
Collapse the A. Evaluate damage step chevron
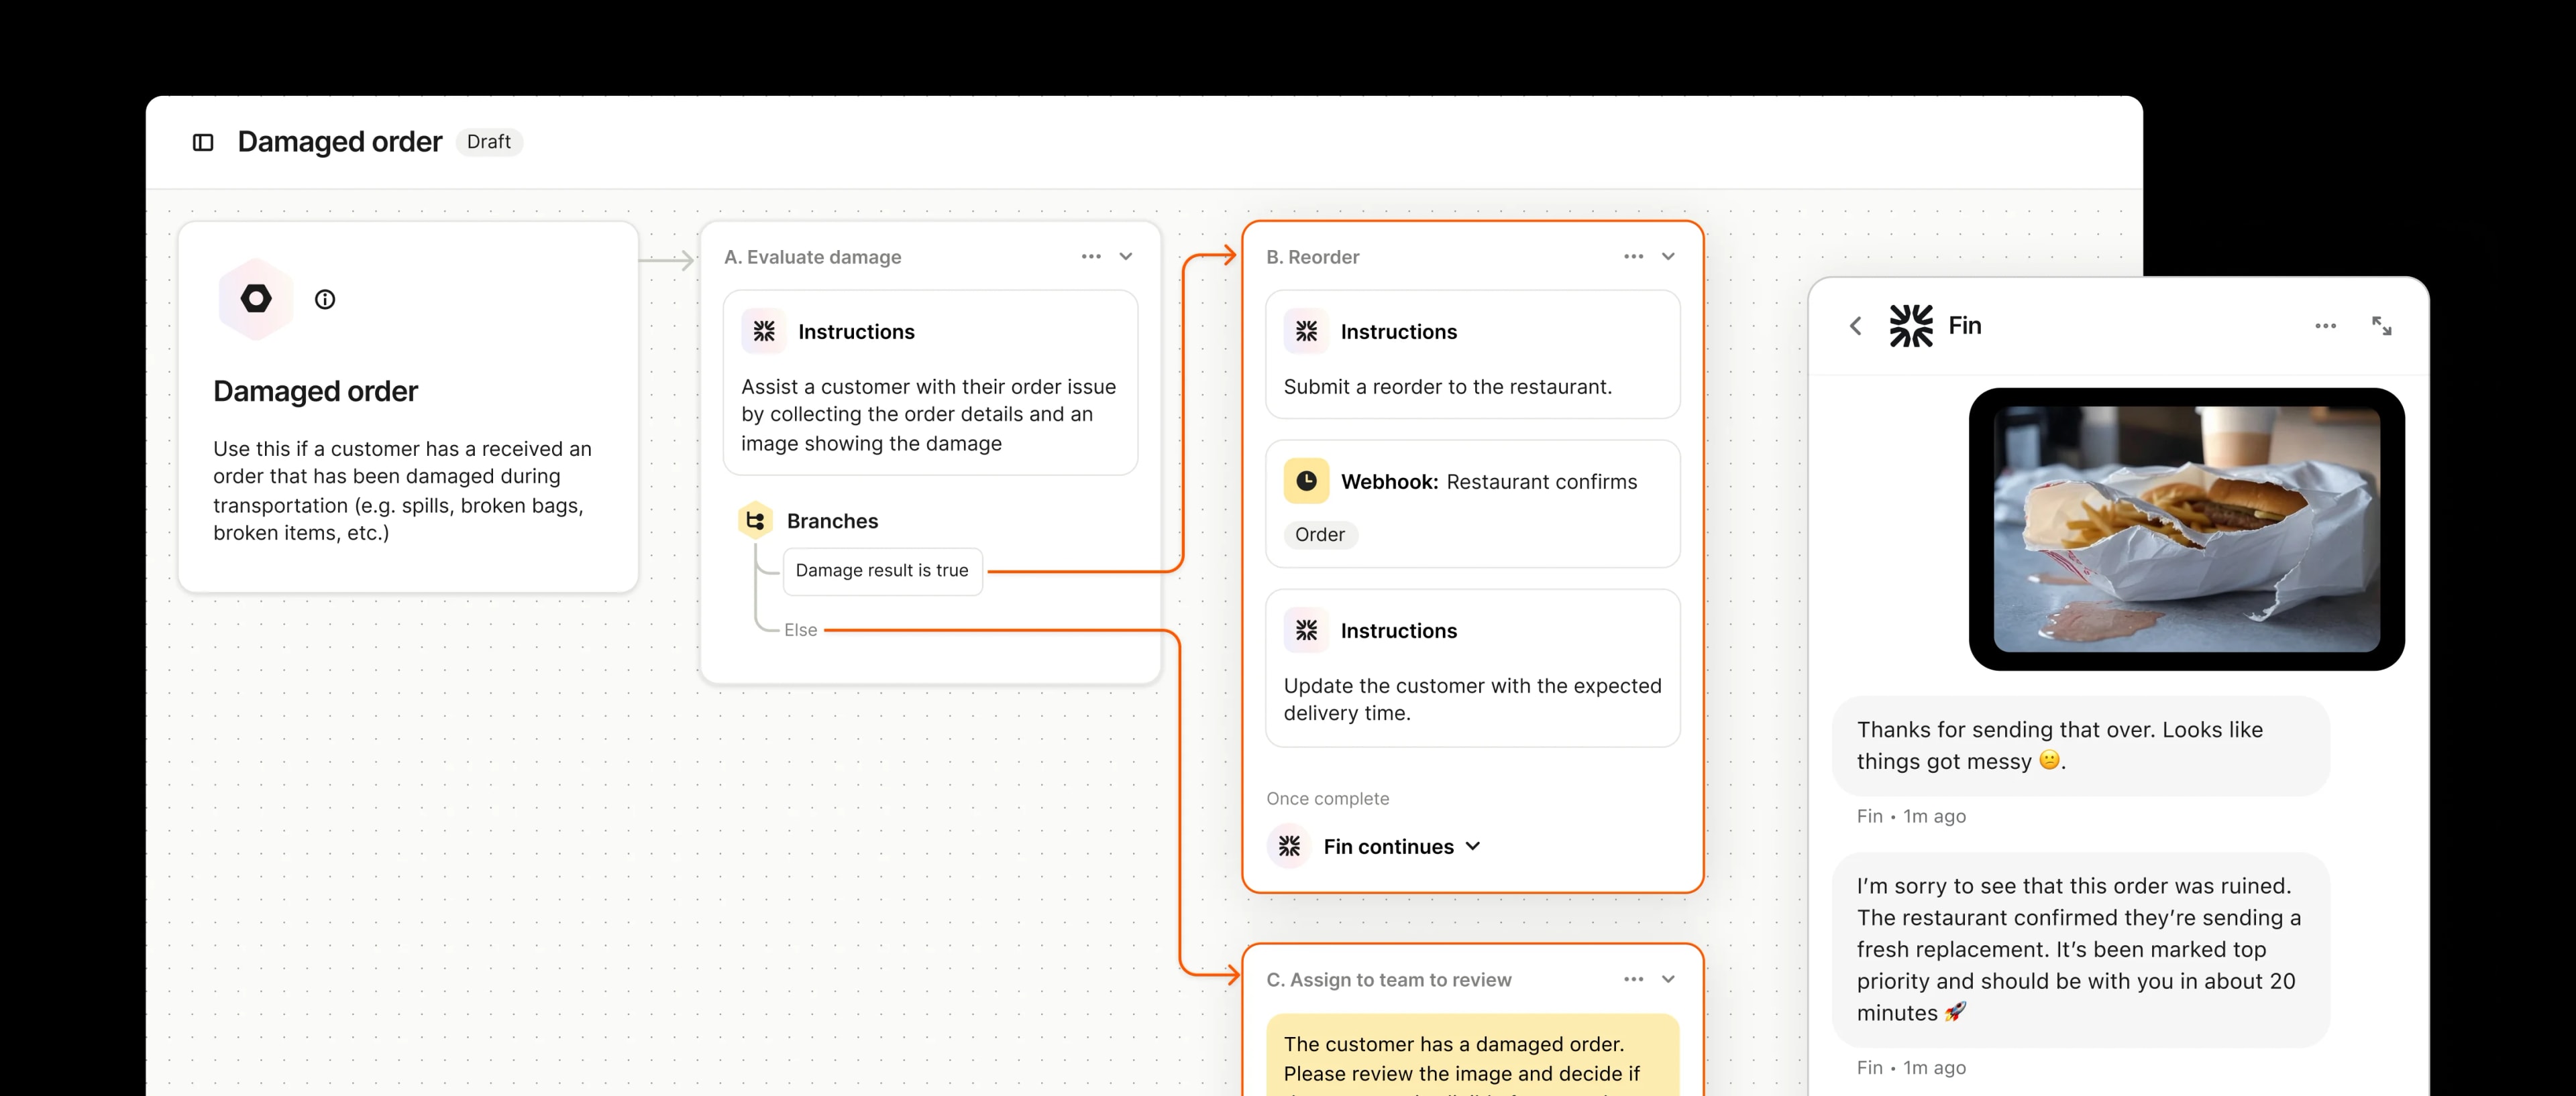[x=1126, y=257]
